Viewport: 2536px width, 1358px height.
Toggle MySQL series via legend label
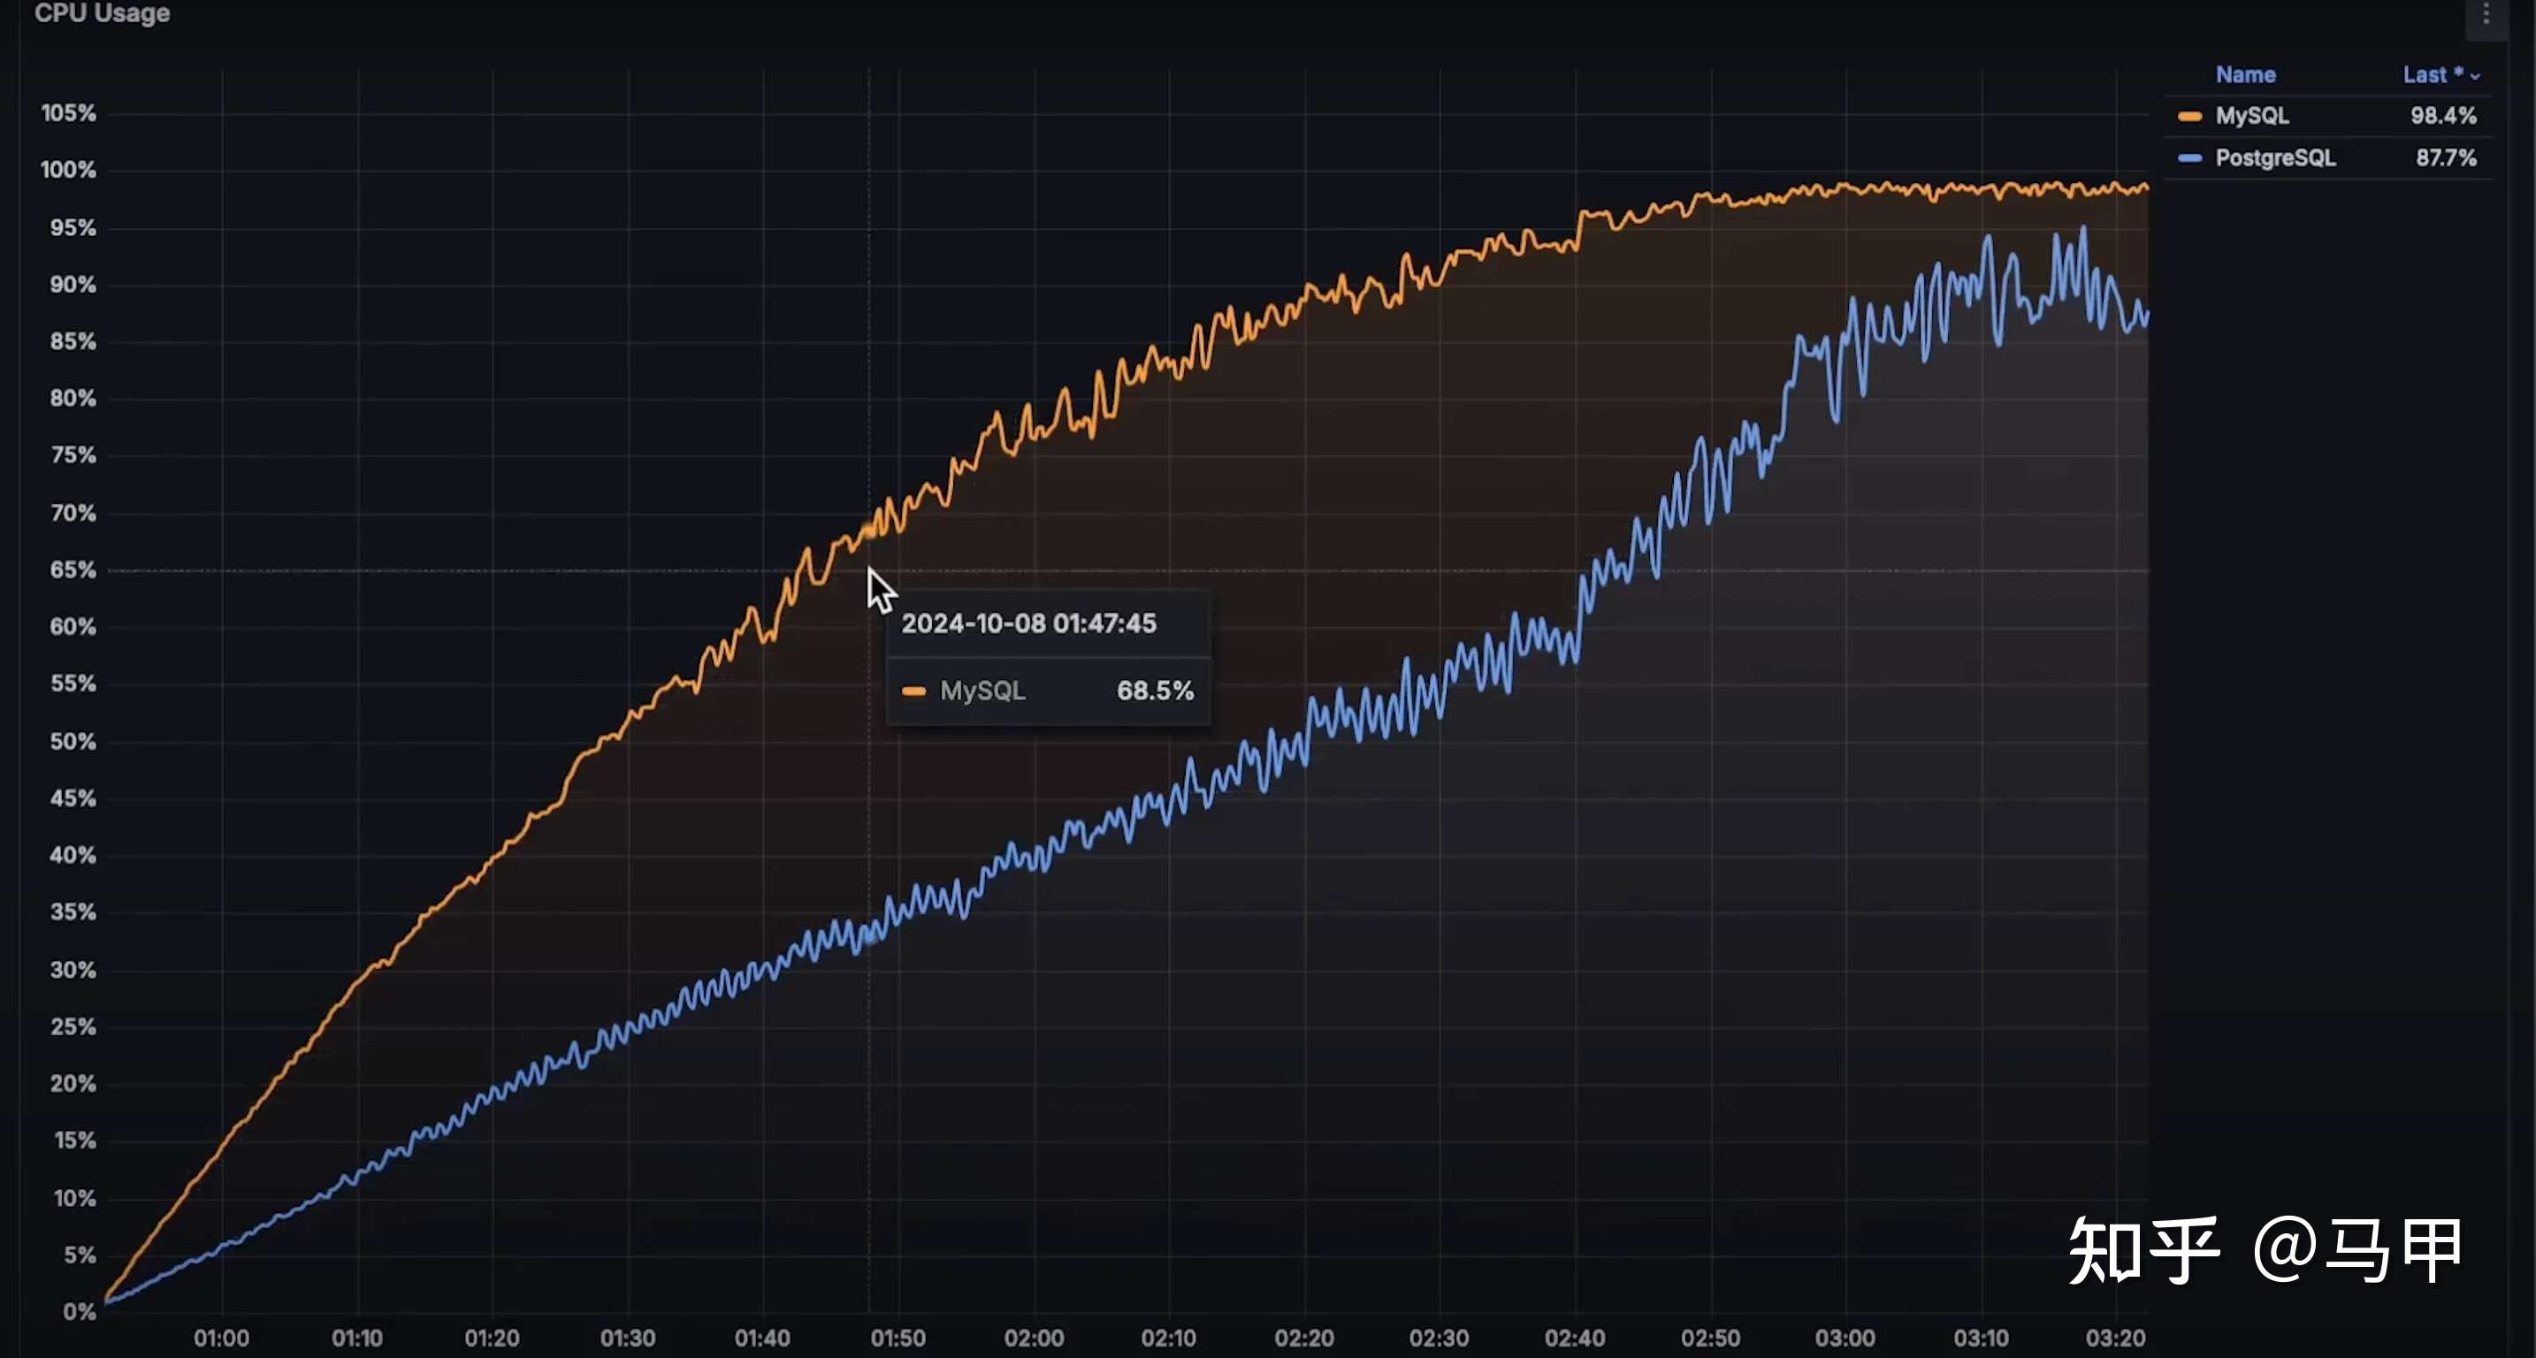coord(2251,116)
